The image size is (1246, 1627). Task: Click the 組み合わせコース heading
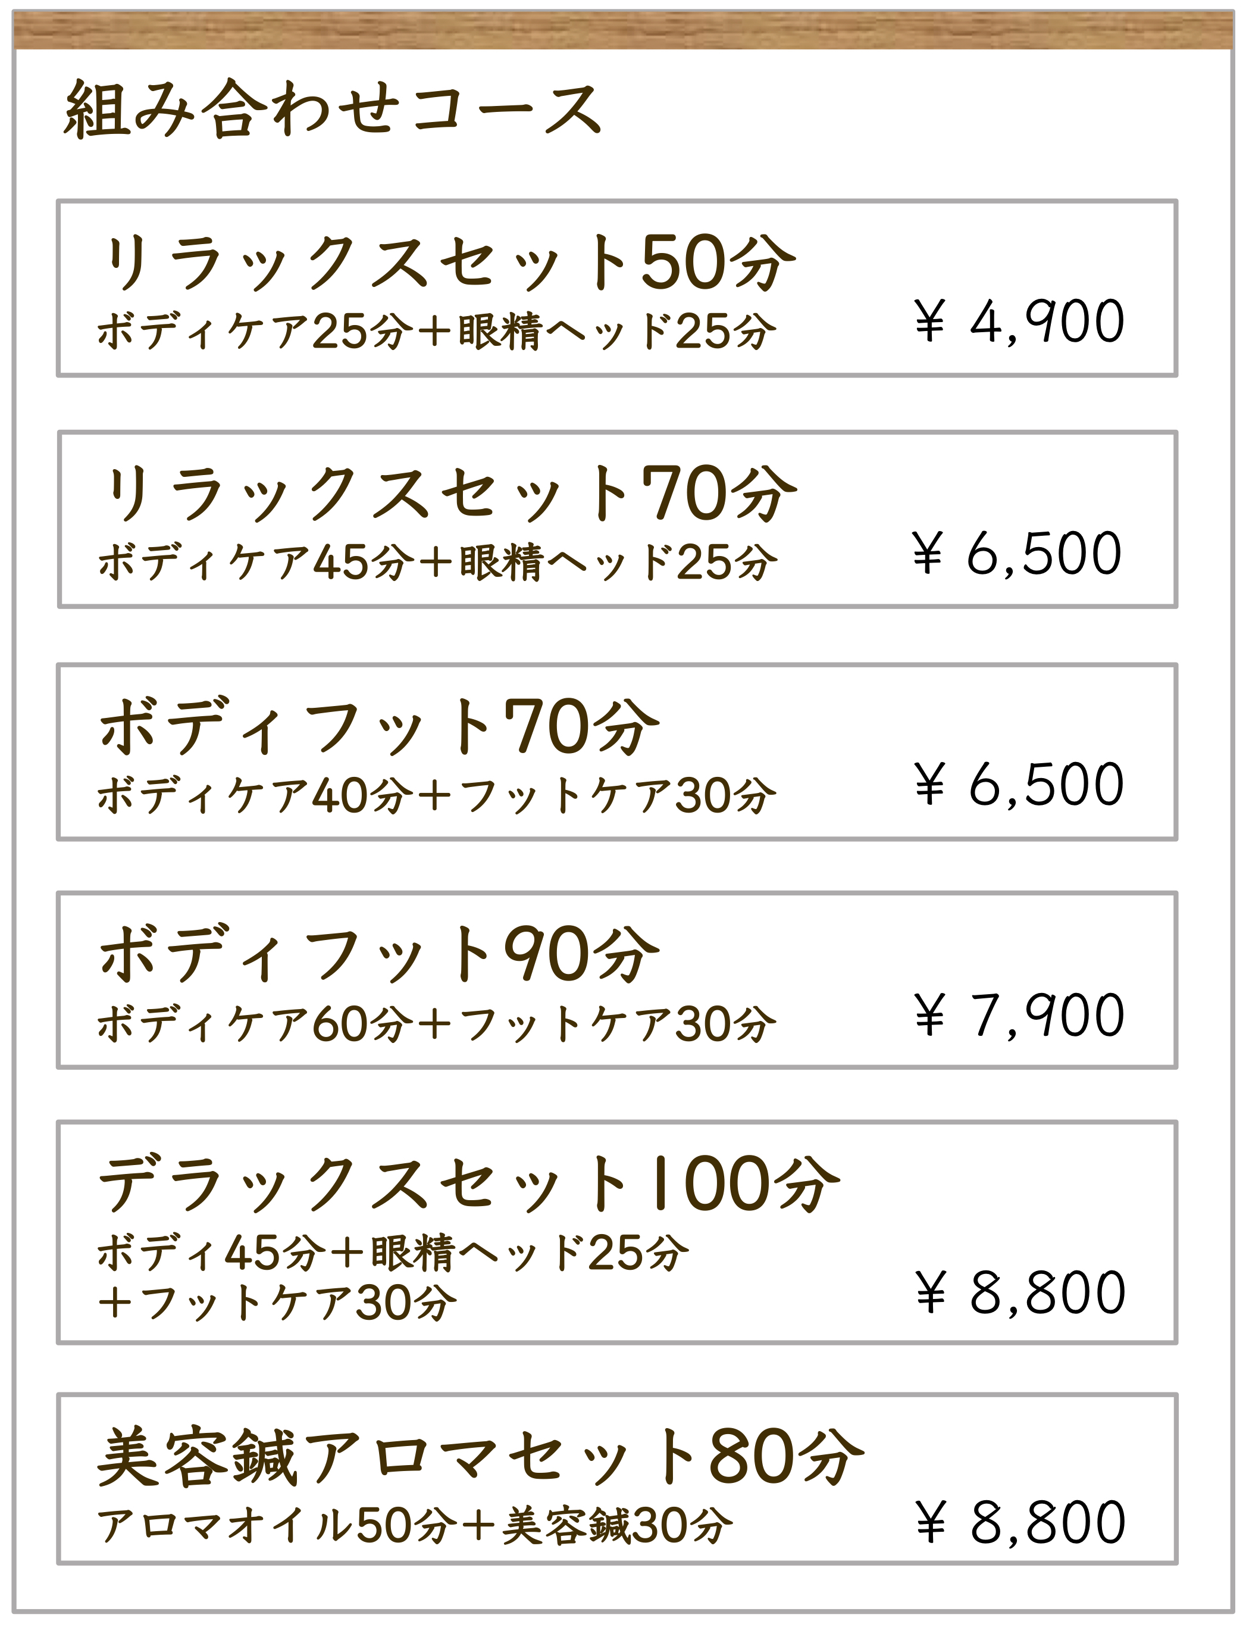[x=332, y=110]
